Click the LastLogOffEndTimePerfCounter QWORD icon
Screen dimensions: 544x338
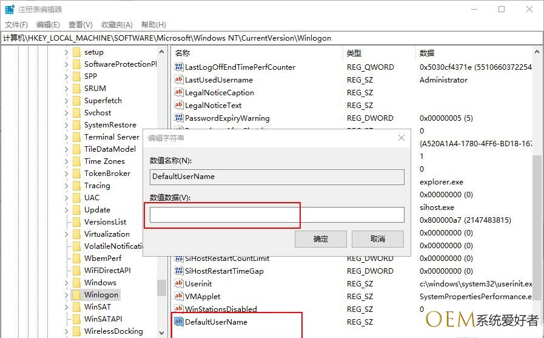[178, 67]
